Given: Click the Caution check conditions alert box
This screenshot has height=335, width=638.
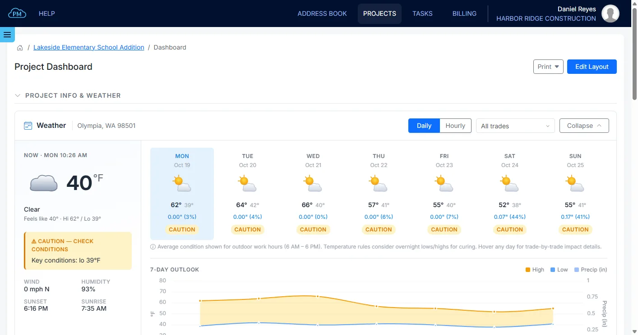Looking at the screenshot, I should [78, 251].
